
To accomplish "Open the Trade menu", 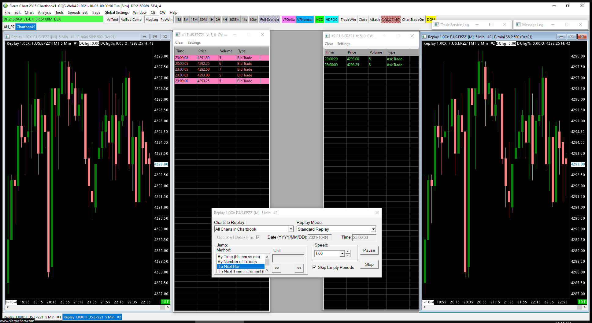I will [x=96, y=13].
